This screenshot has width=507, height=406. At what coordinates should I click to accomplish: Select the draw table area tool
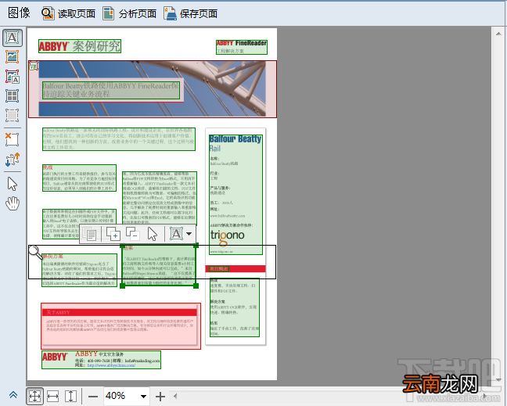(x=13, y=95)
